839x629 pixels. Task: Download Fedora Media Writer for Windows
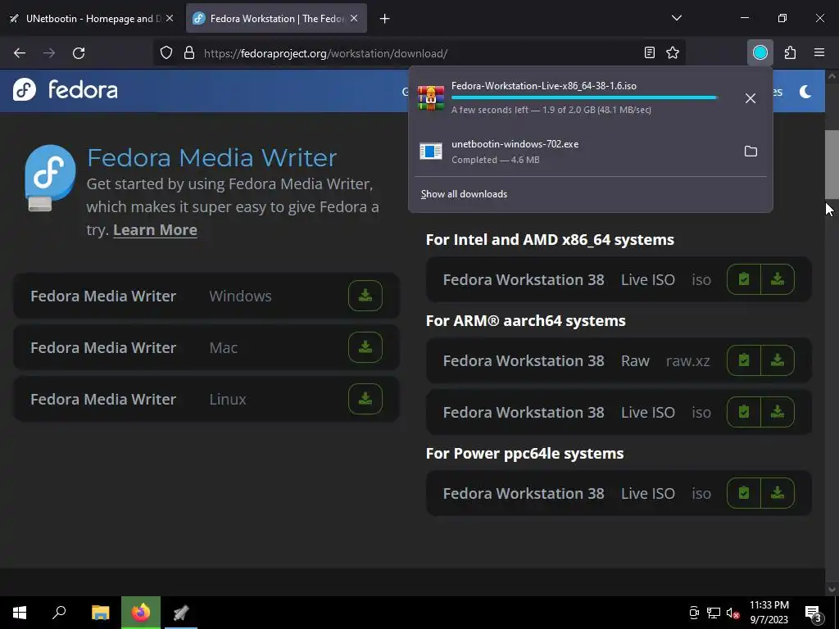click(365, 295)
